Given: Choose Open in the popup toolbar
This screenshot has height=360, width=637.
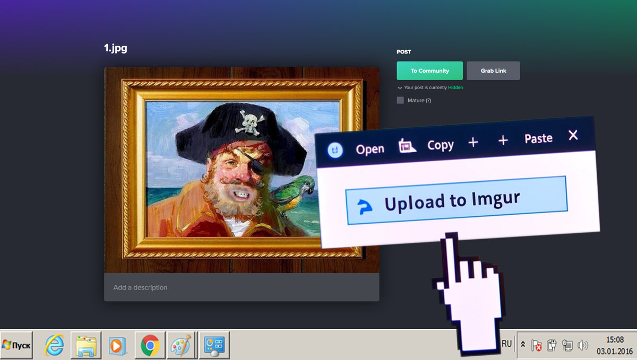Looking at the screenshot, I should point(370,149).
